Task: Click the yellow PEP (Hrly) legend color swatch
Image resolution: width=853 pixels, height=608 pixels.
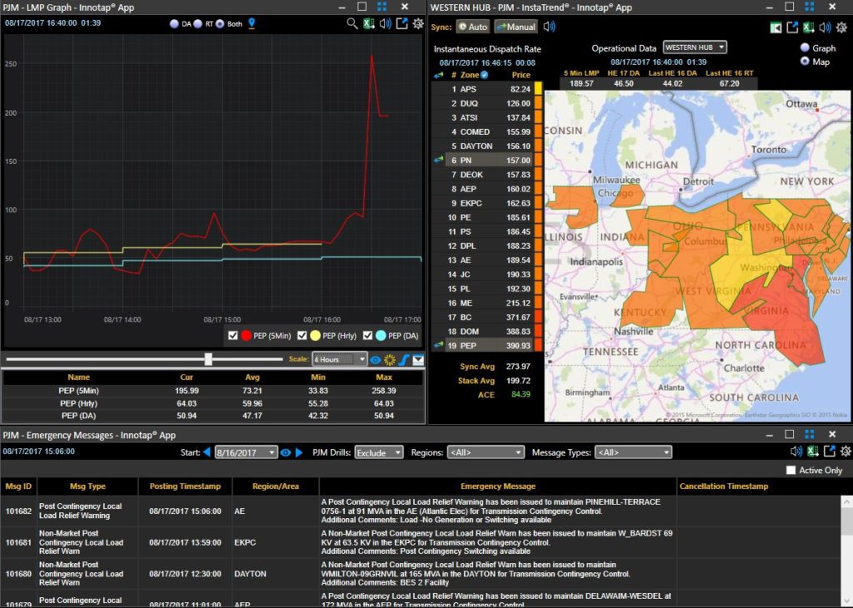Action: (316, 336)
